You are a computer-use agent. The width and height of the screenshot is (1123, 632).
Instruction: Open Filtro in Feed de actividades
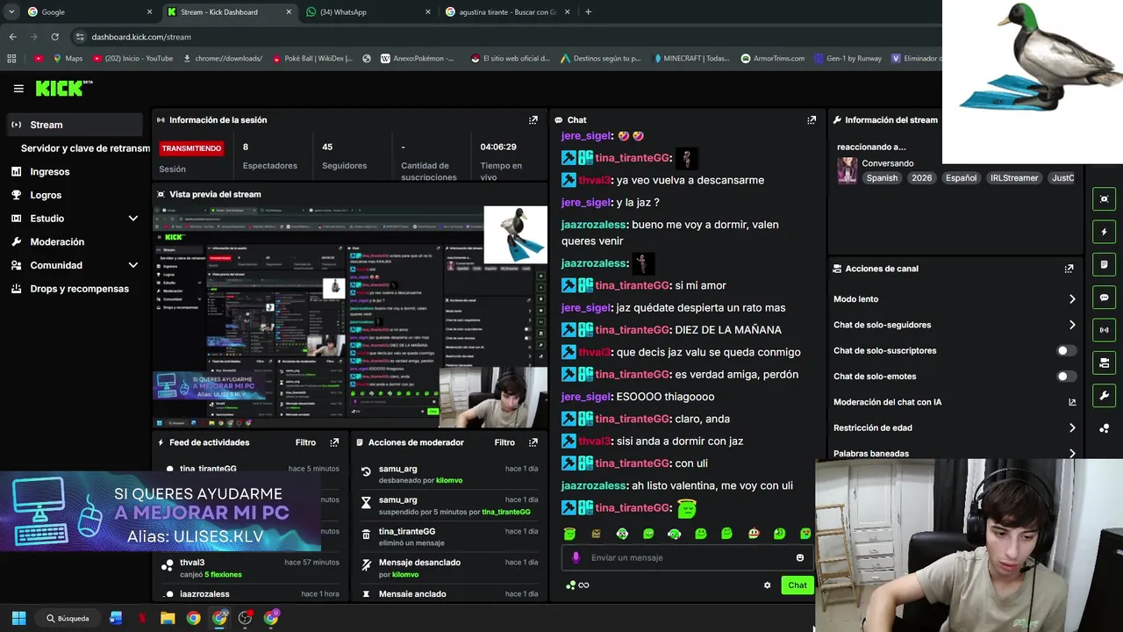[305, 442]
